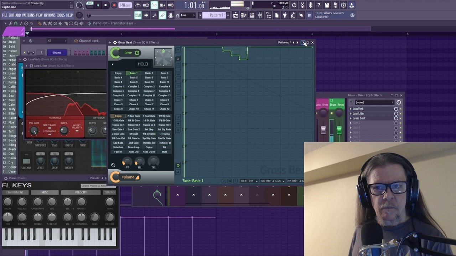456x256 pixels.
Task: Adjust the TNS knob in Gross Beat
Action: click(153, 162)
